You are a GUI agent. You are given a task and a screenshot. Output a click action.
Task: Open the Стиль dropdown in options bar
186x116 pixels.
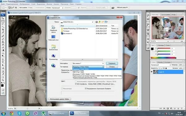[58, 8]
